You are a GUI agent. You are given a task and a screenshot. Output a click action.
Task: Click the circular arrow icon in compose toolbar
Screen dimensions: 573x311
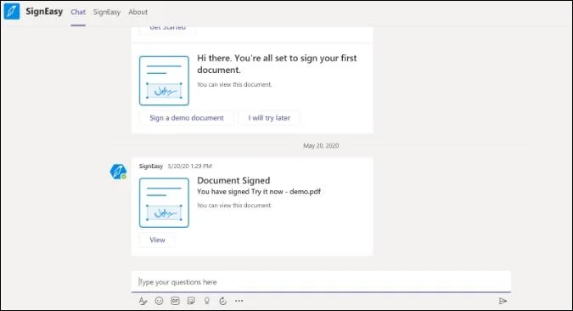tap(223, 301)
